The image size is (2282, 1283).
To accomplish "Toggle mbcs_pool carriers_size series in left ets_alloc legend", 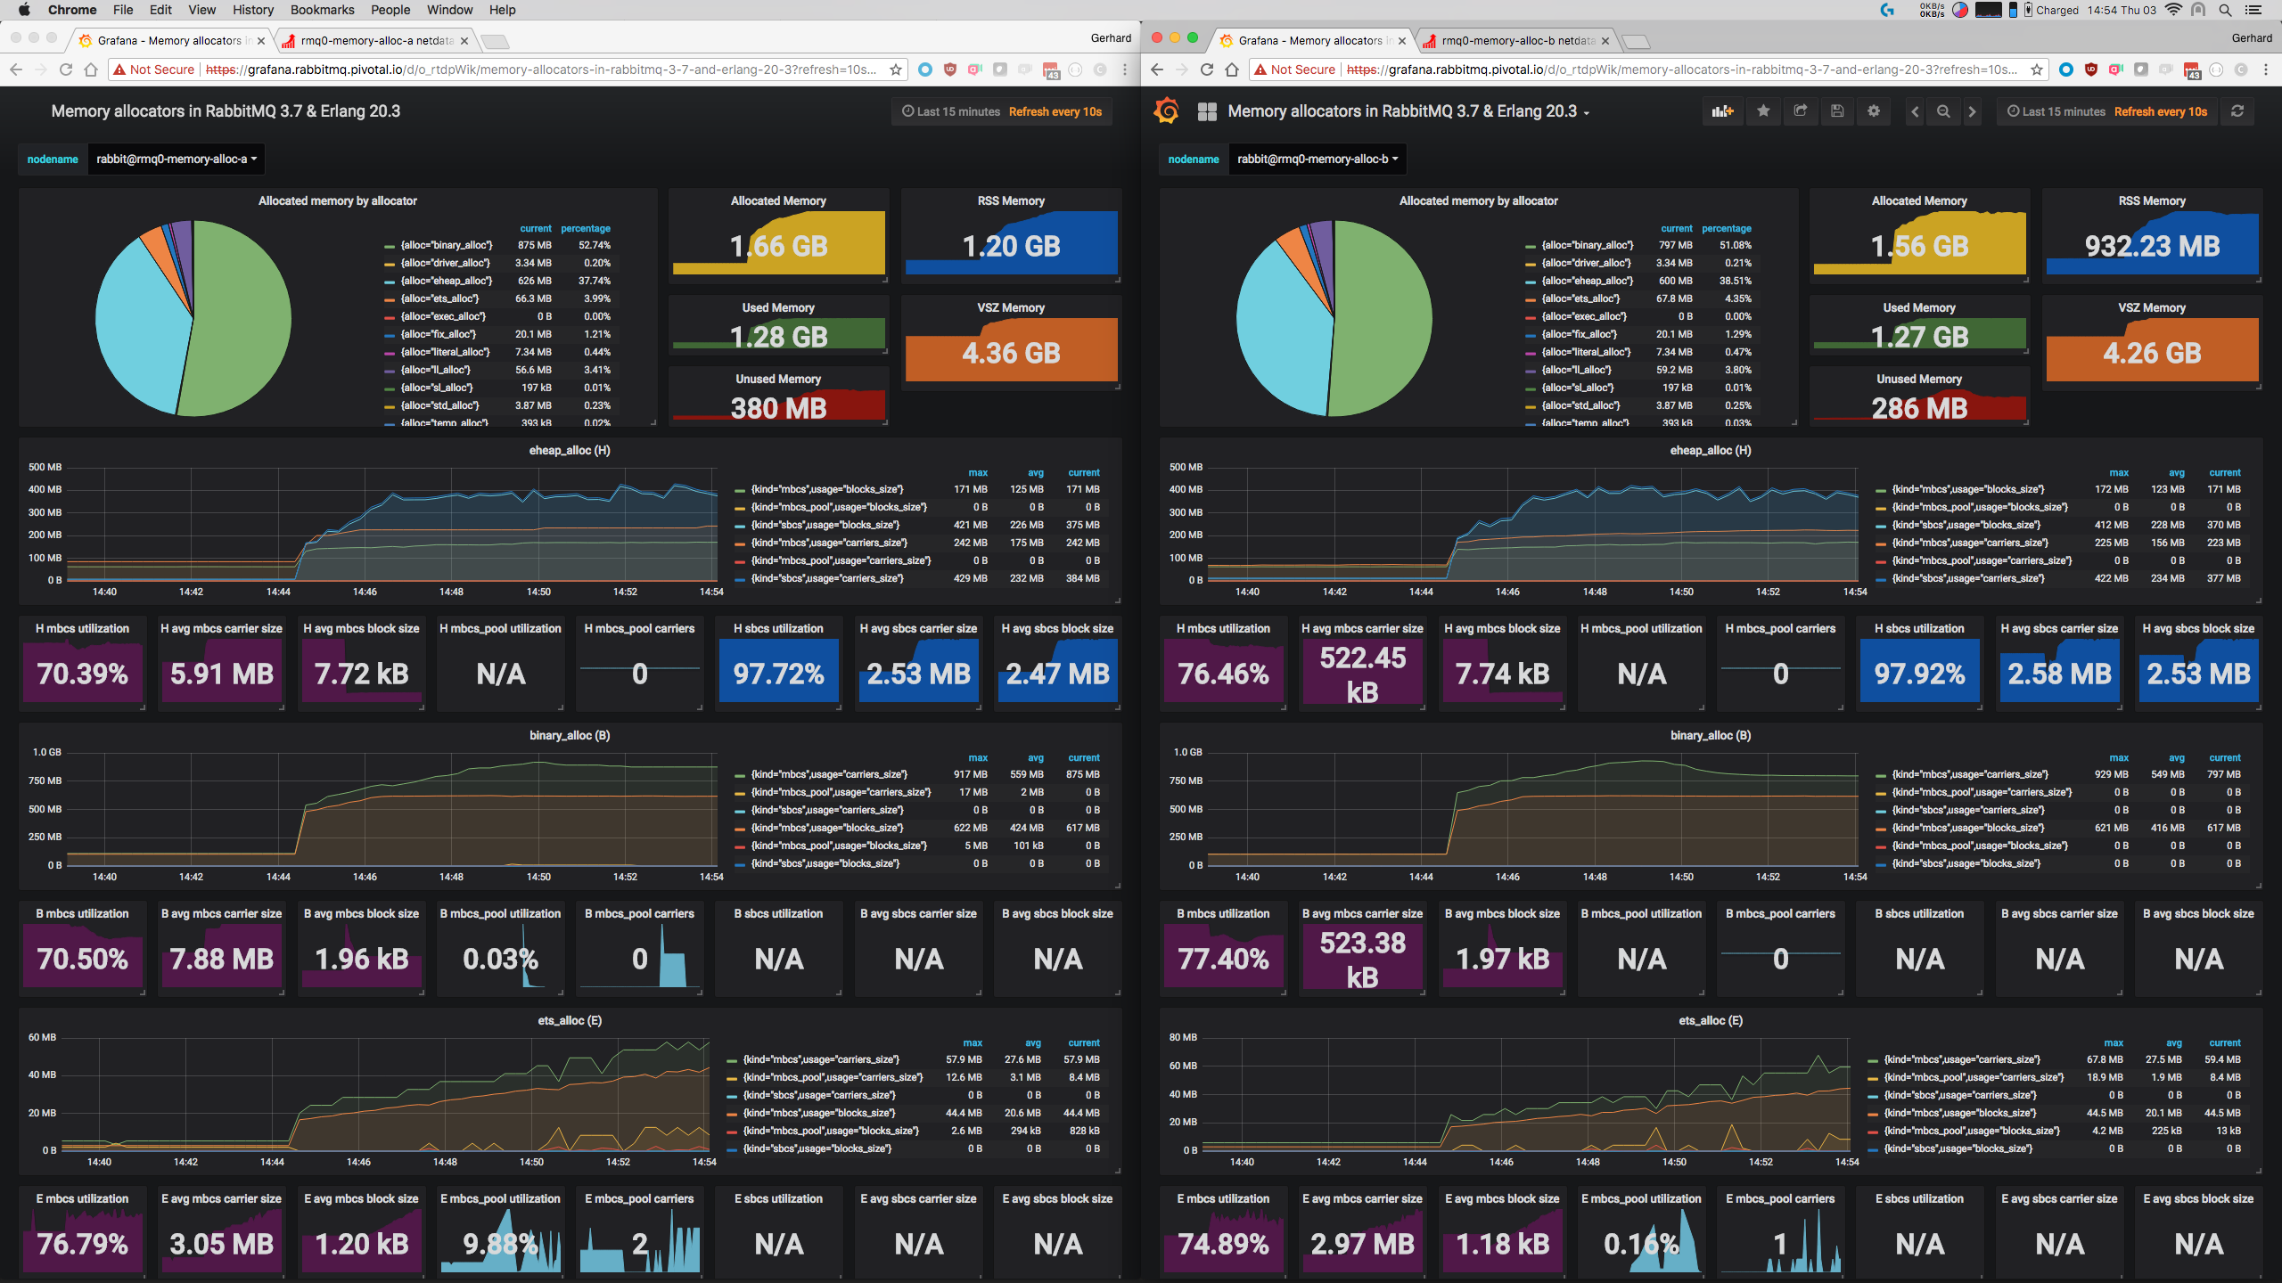I will (x=833, y=1077).
